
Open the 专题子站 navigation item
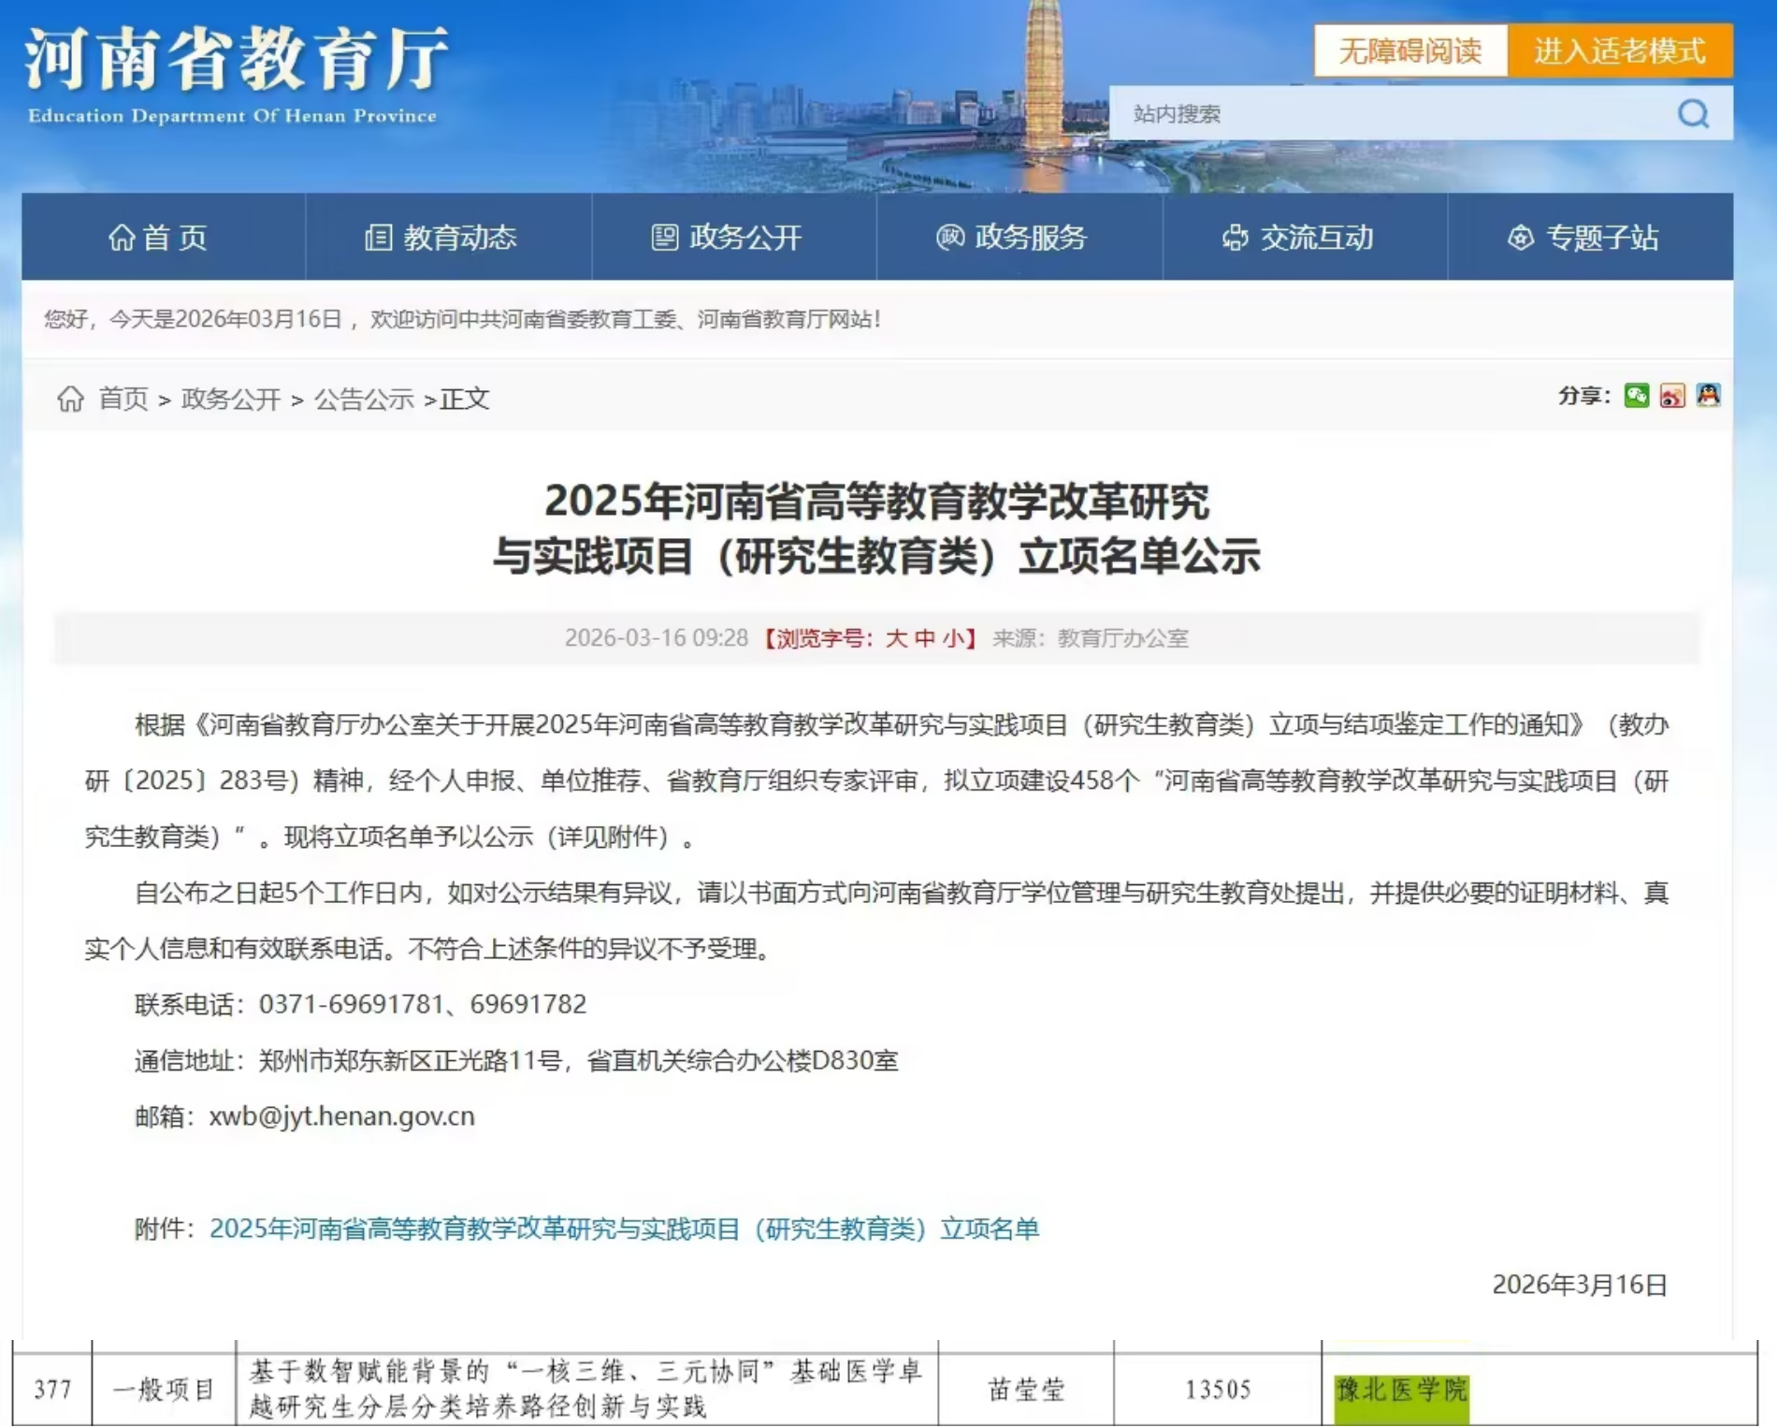click(1584, 238)
